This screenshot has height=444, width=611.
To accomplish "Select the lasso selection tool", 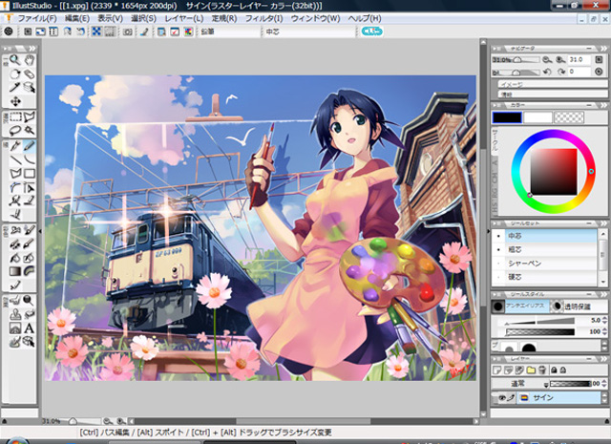I will tap(15, 131).
